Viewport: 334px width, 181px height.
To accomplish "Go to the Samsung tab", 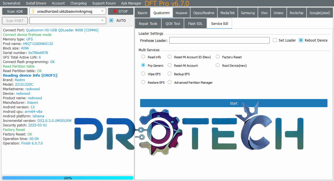I will click(x=248, y=13).
